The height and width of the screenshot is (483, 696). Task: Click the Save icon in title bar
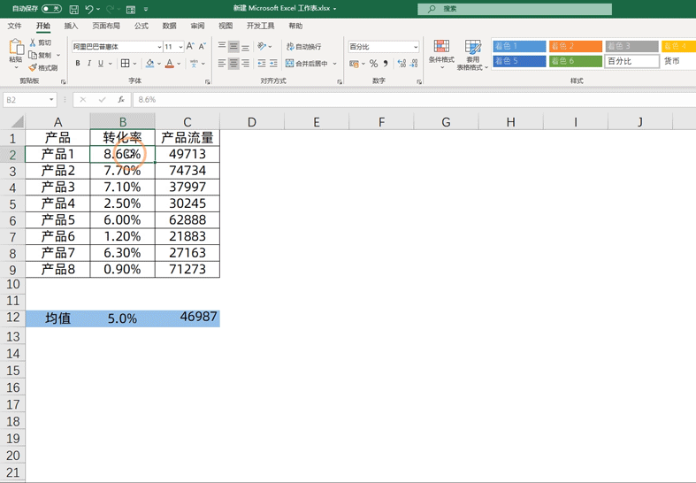74,9
